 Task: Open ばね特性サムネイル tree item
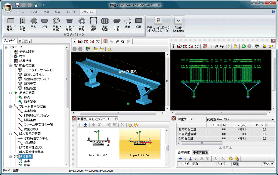pos(37,138)
